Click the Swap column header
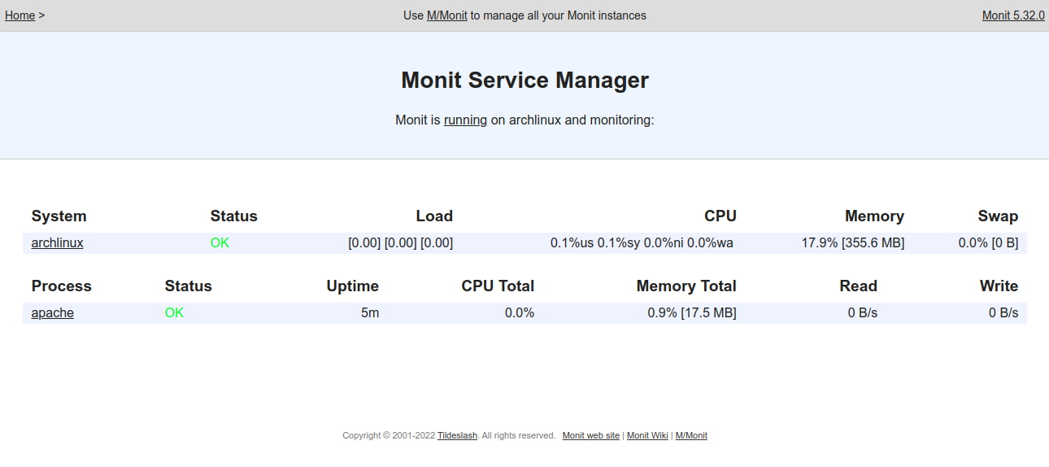Viewport: 1049px width, 467px height. 998,216
